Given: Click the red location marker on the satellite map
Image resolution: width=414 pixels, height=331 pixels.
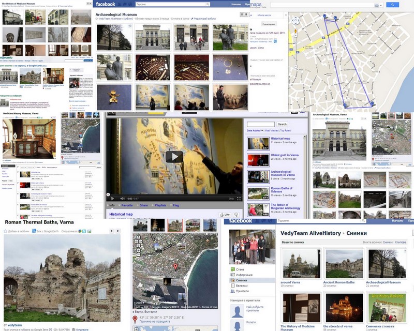Looking at the screenshot, I should pos(175,267).
